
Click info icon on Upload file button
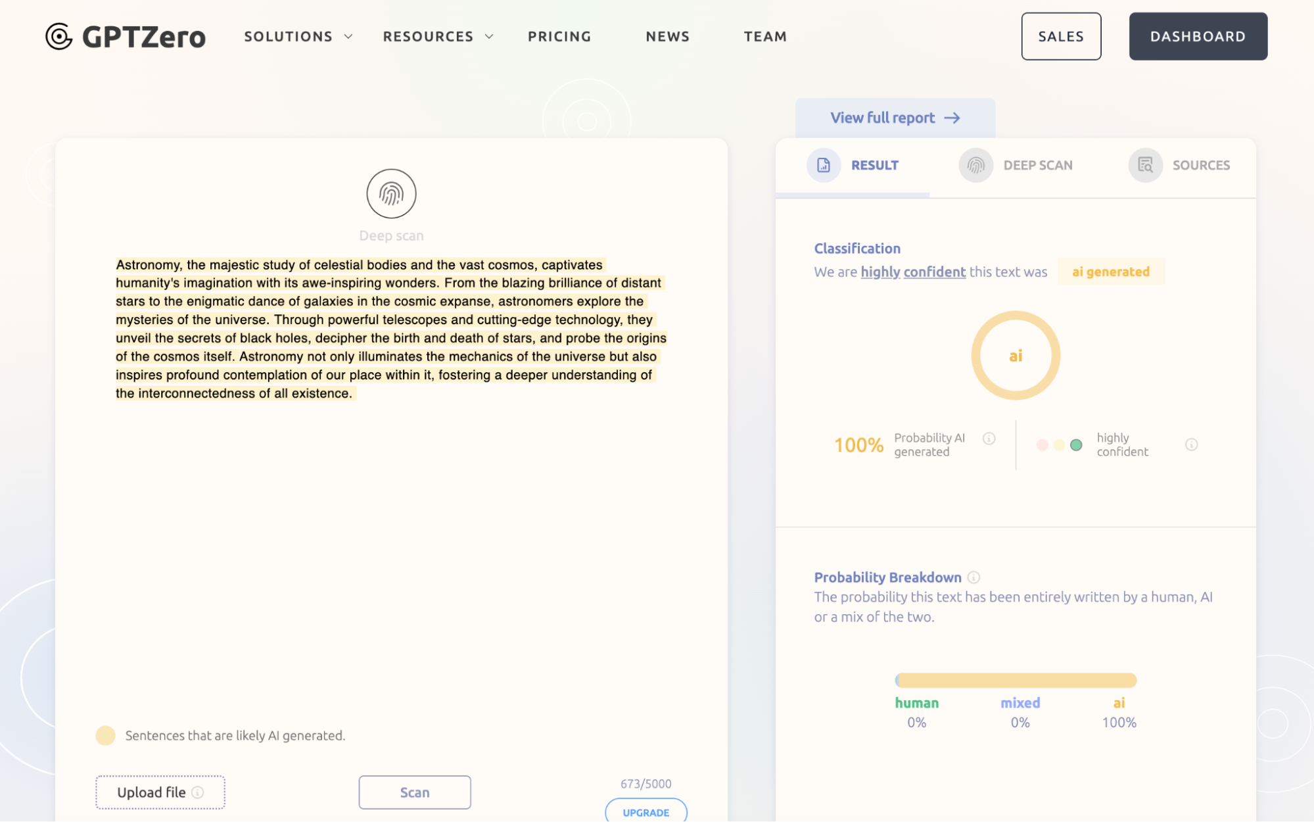point(198,792)
